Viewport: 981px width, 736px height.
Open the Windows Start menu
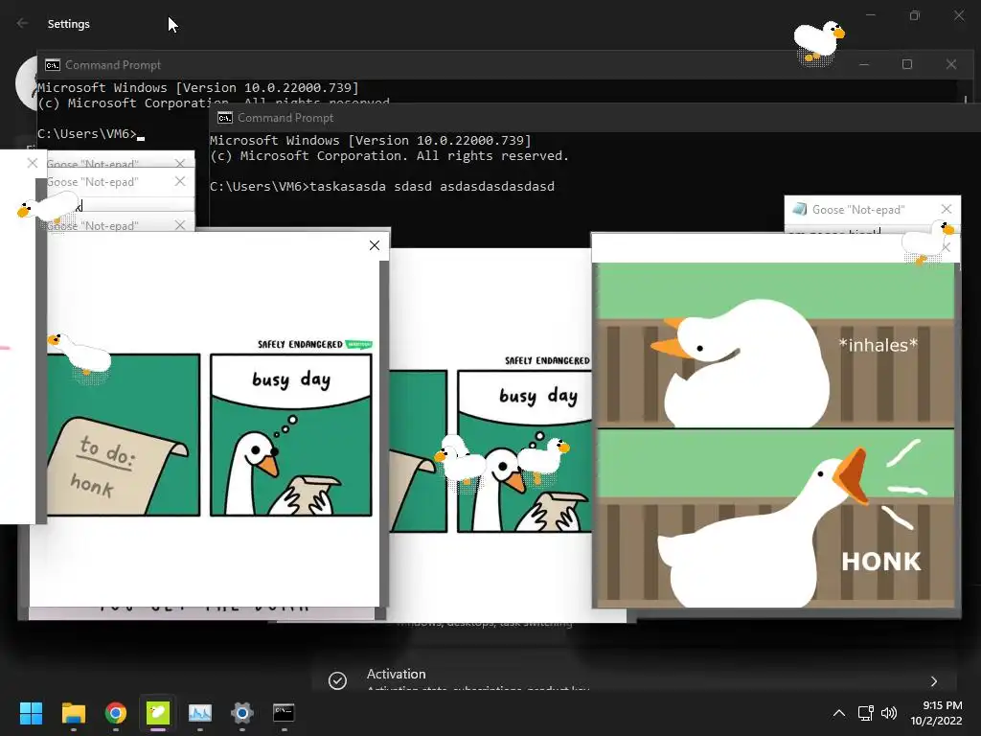point(31,712)
